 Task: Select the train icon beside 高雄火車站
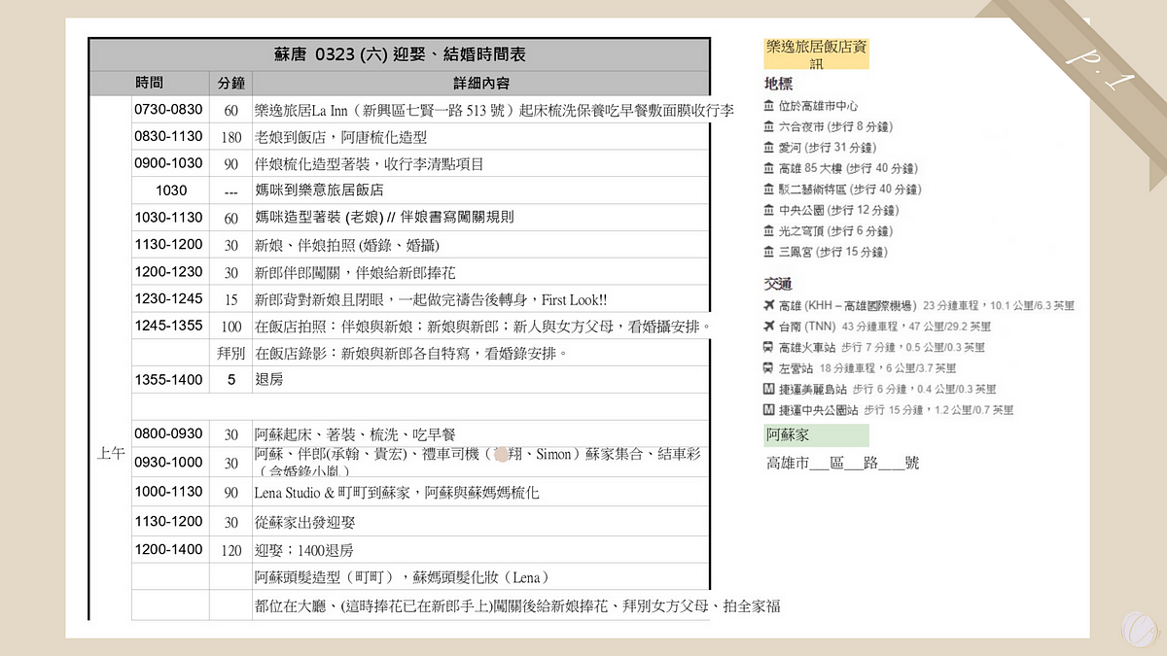(769, 347)
